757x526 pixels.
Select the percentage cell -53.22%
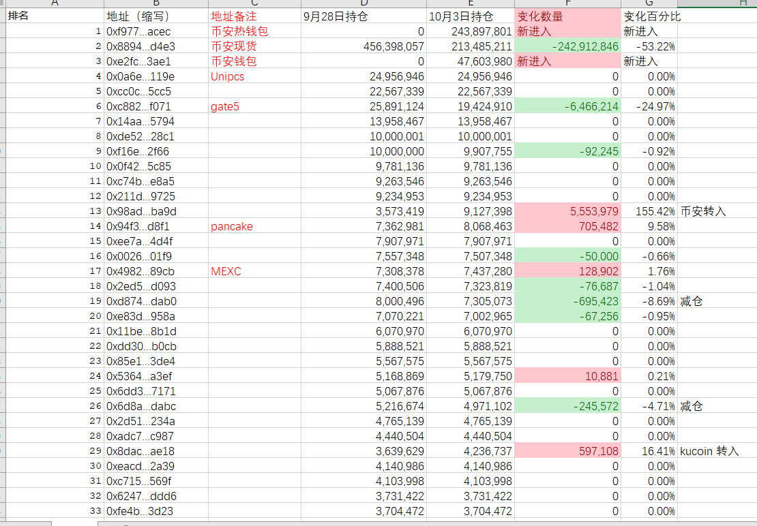(649, 46)
